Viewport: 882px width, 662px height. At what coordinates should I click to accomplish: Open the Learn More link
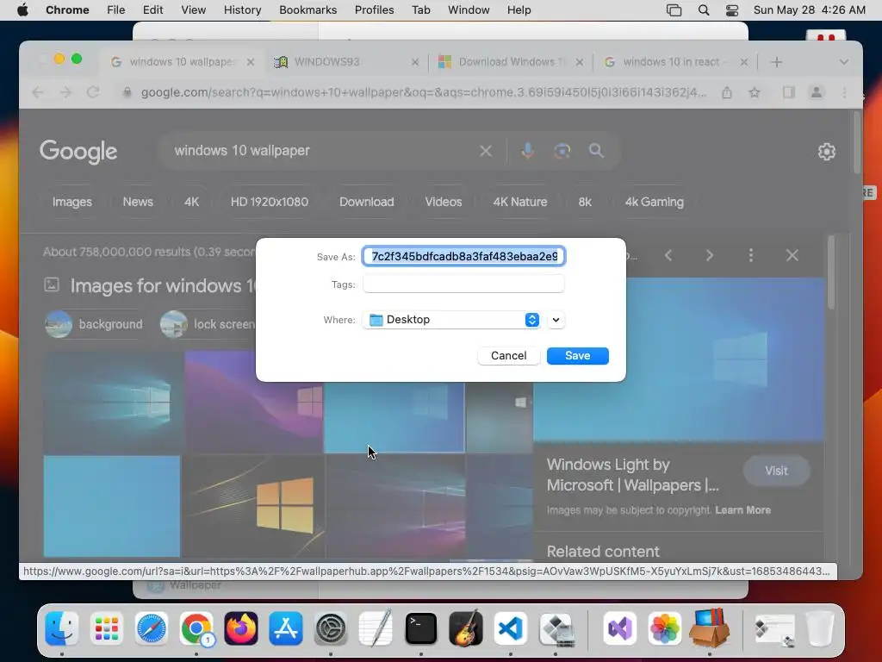(742, 510)
